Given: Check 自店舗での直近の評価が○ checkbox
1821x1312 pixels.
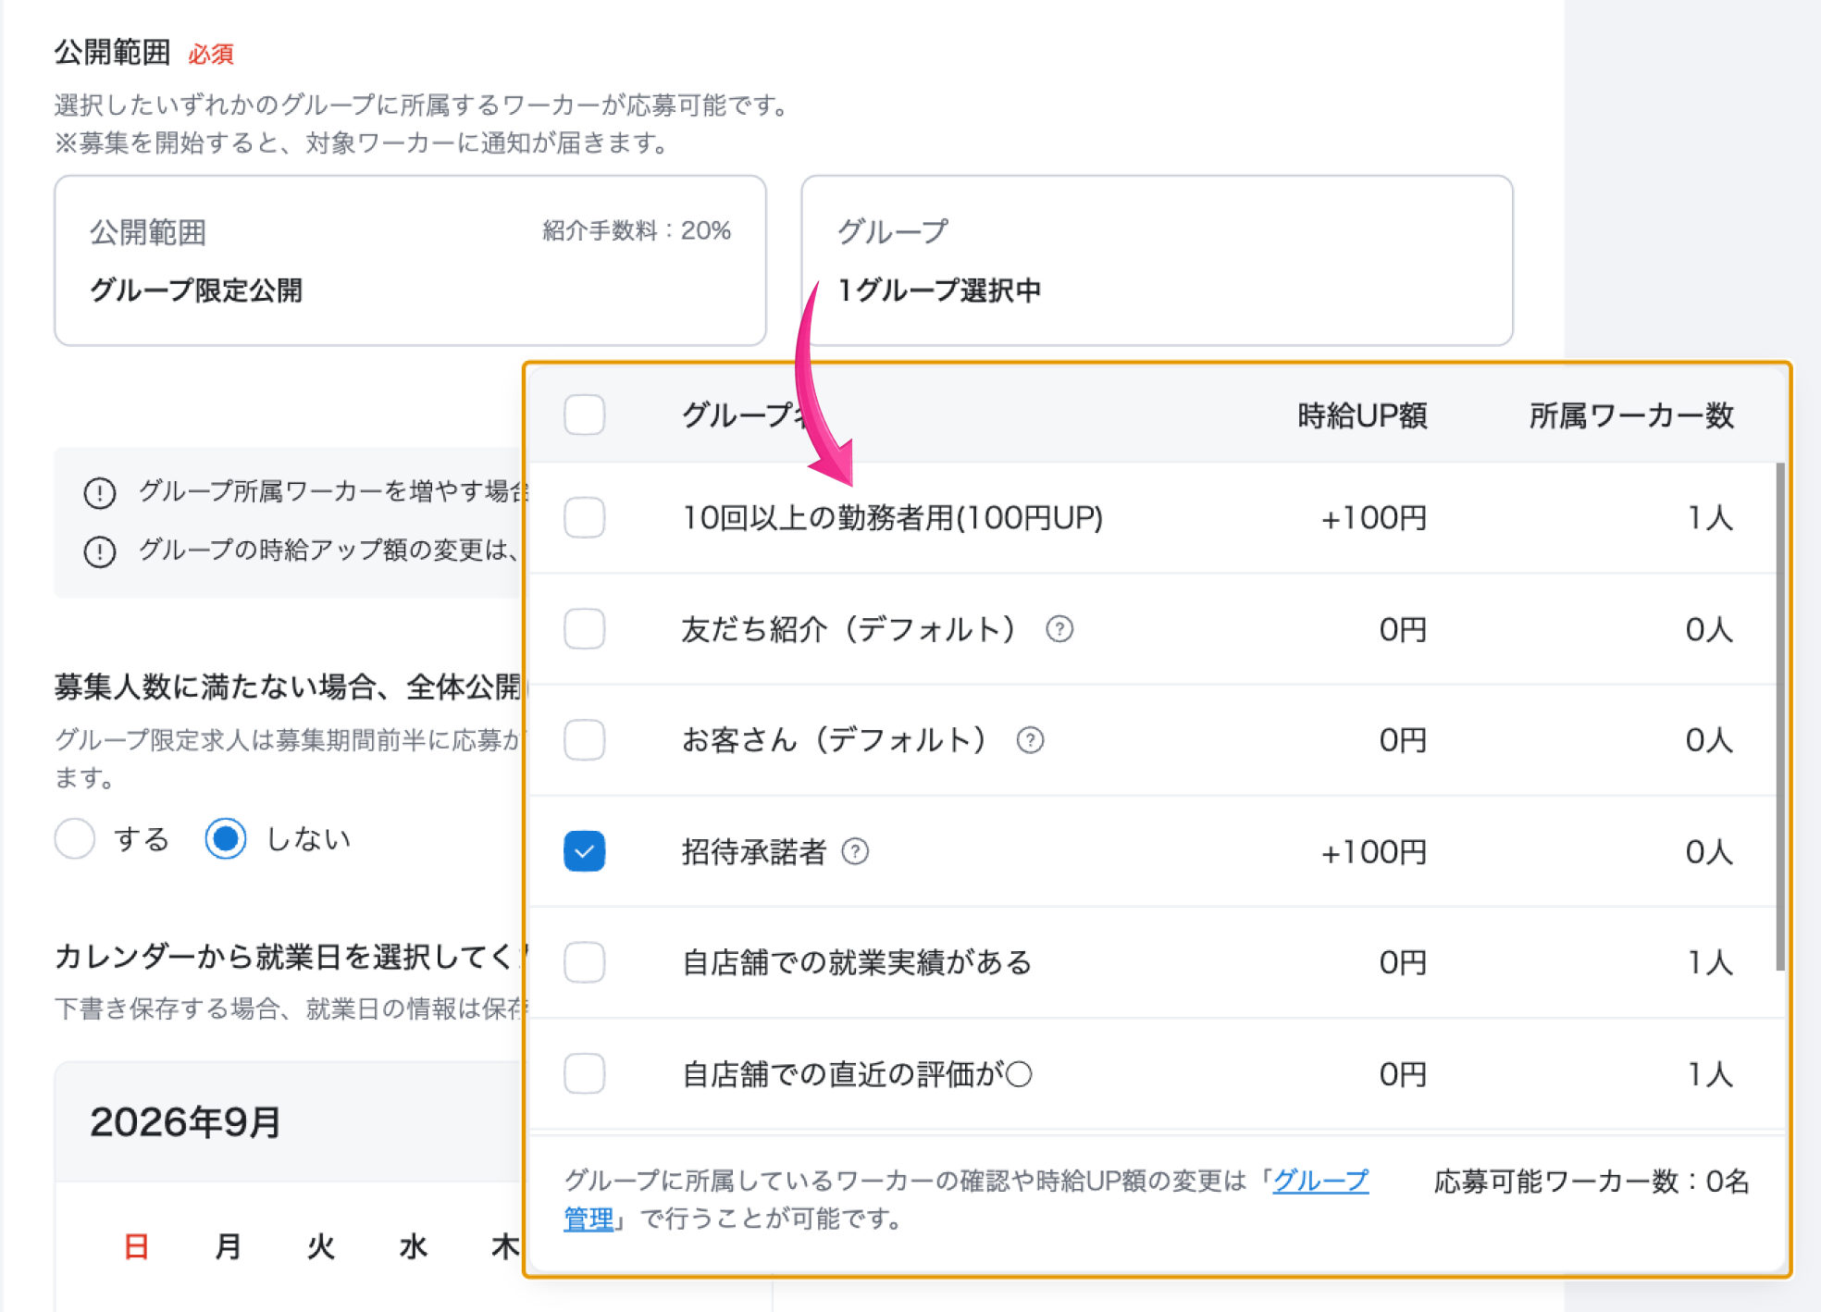Looking at the screenshot, I should 585,1073.
